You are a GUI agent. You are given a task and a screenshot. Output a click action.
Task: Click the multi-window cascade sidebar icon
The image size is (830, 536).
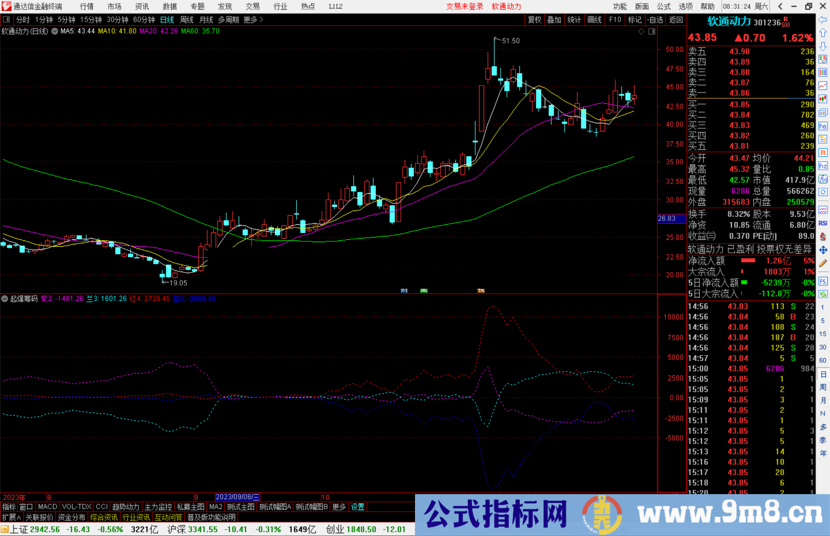[823, 113]
